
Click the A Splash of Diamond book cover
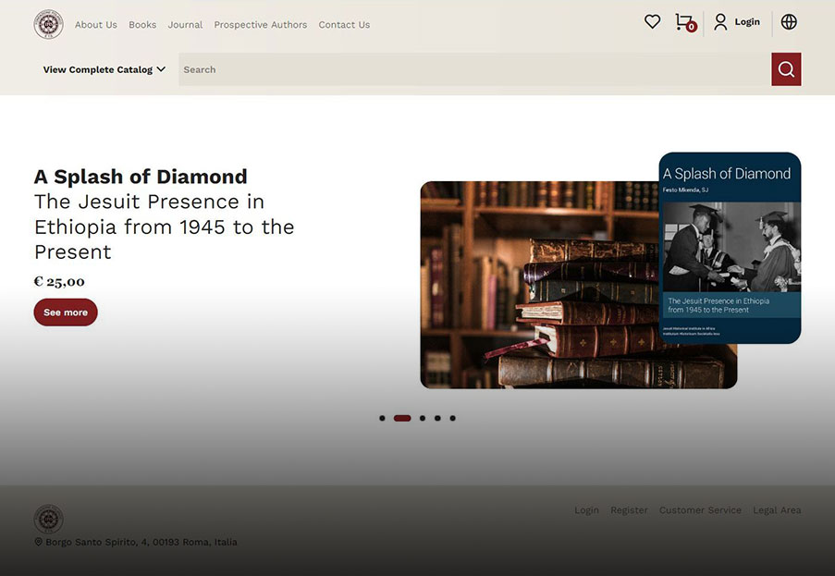730,248
